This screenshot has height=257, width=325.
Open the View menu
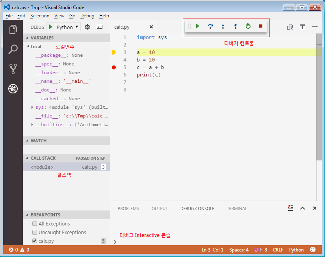pyautogui.click(x=59, y=16)
